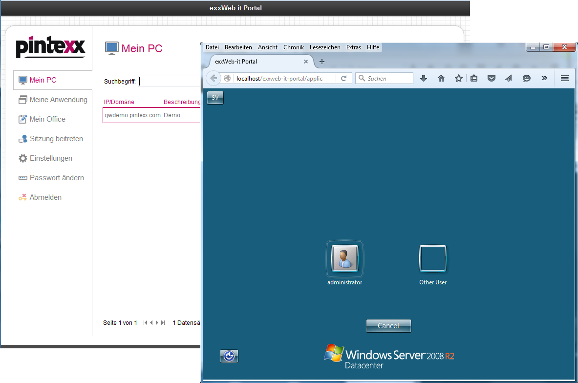Click the Mein Office pencil icon
This screenshot has height=383, width=578.
[x=23, y=119]
